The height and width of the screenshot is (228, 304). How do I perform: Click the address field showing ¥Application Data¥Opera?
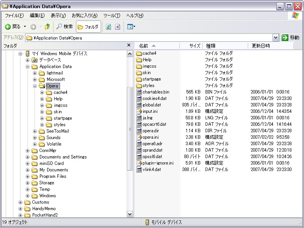(149, 38)
